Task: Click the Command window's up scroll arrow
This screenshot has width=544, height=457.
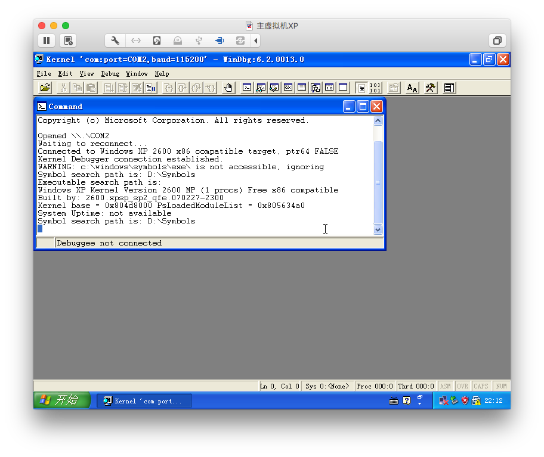Action: [x=378, y=120]
